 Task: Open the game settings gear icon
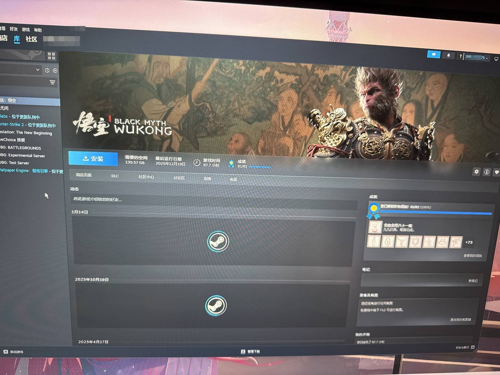click(476, 172)
